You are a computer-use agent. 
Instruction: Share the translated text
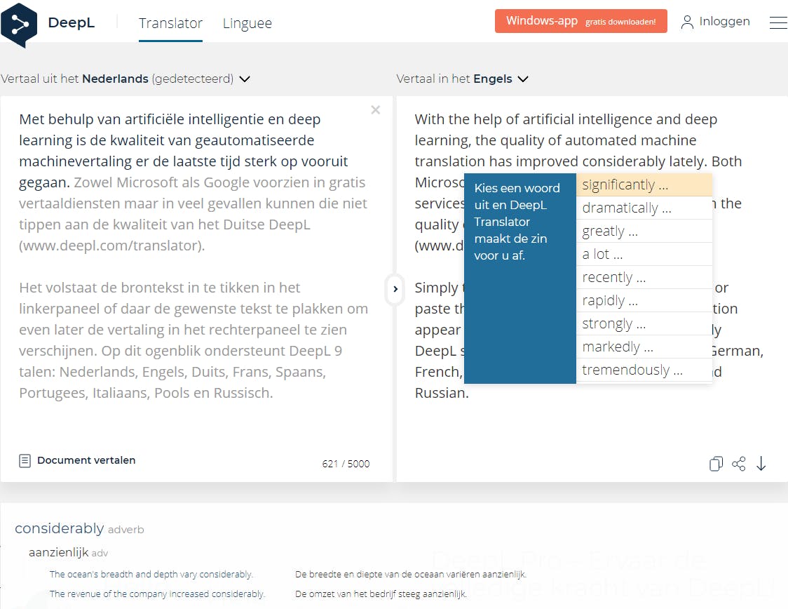[738, 464]
